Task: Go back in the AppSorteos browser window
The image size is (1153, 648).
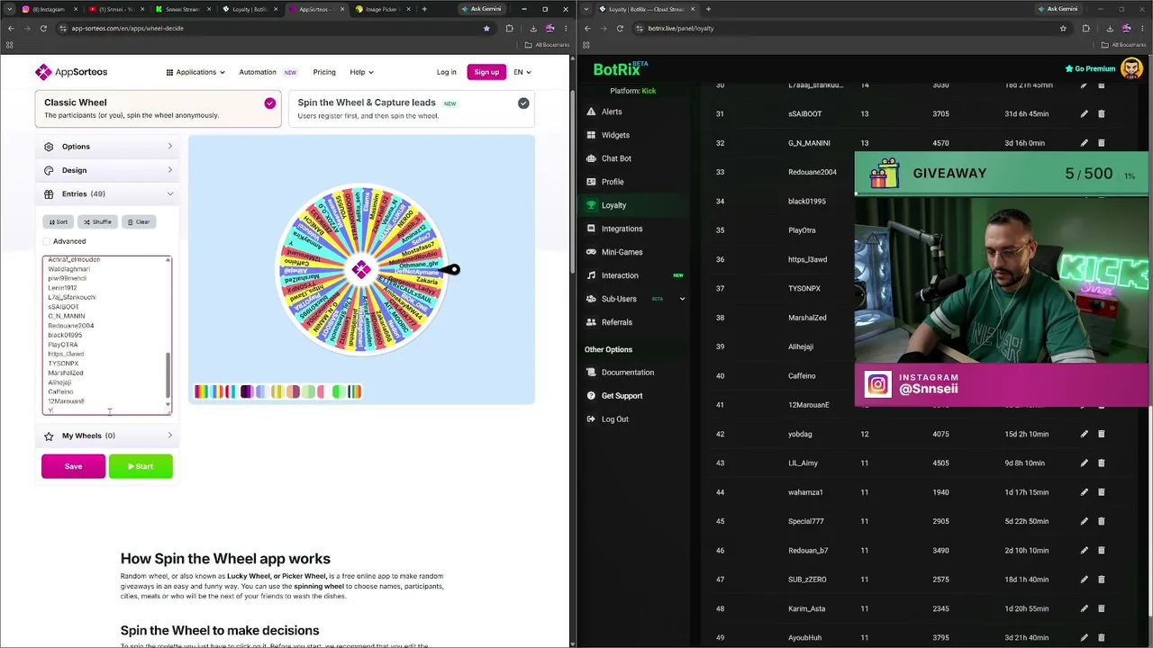Action: (10, 28)
